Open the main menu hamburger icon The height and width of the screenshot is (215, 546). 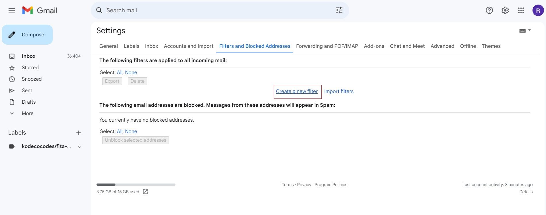[12, 11]
